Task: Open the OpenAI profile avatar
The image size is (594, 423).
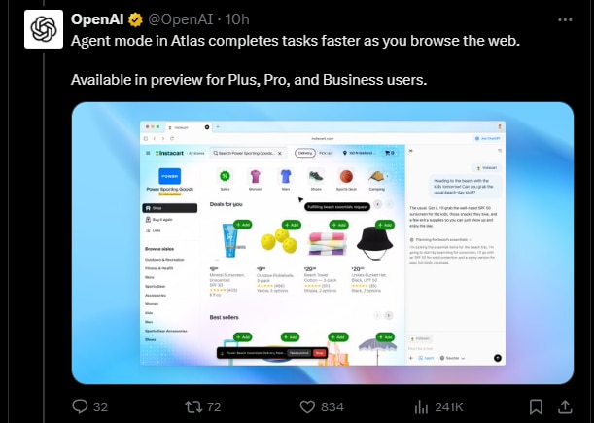Action: [x=44, y=29]
